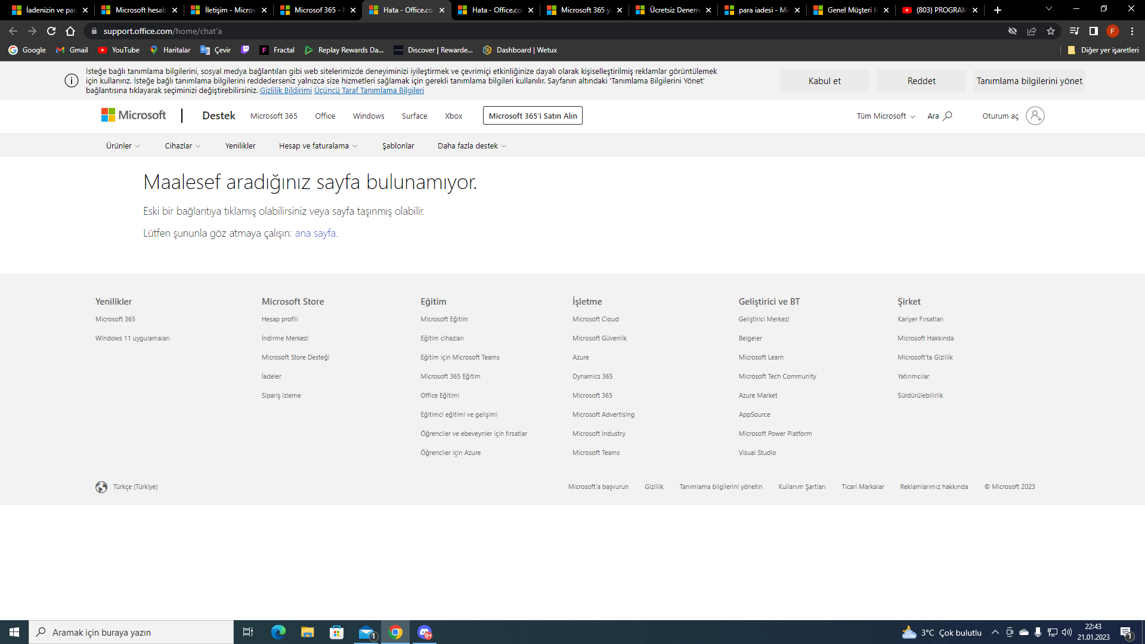Click the Windows taskbar search box

click(131, 633)
